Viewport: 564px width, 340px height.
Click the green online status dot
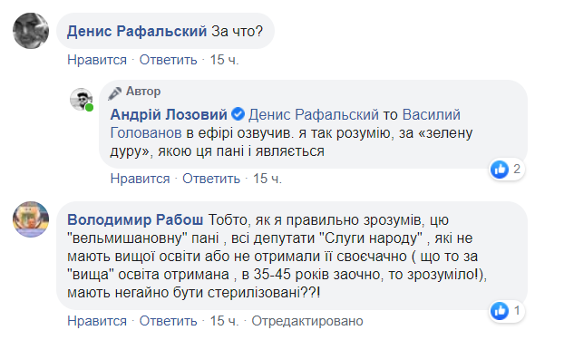pyautogui.click(x=89, y=108)
